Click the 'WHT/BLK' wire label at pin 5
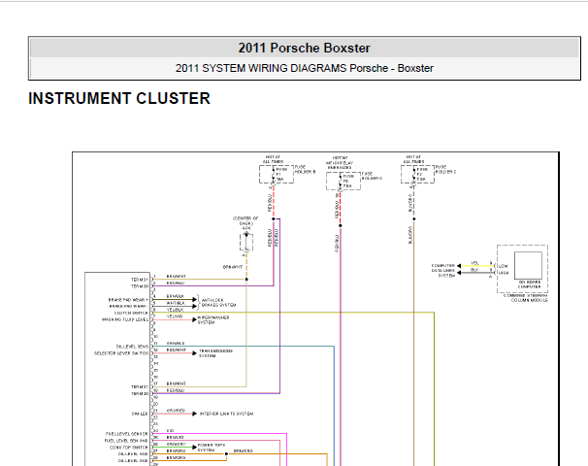588x466 pixels. tap(175, 303)
